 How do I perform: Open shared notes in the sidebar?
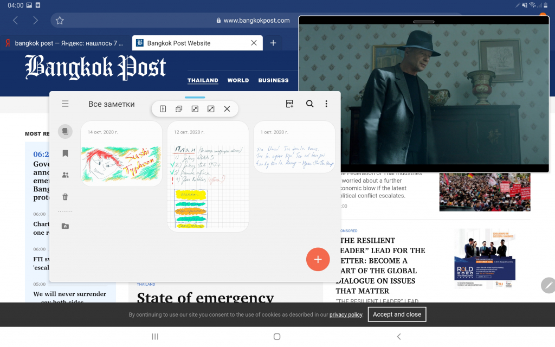65,175
